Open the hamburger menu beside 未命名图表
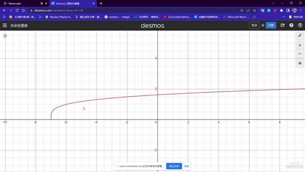 click(x=4, y=25)
